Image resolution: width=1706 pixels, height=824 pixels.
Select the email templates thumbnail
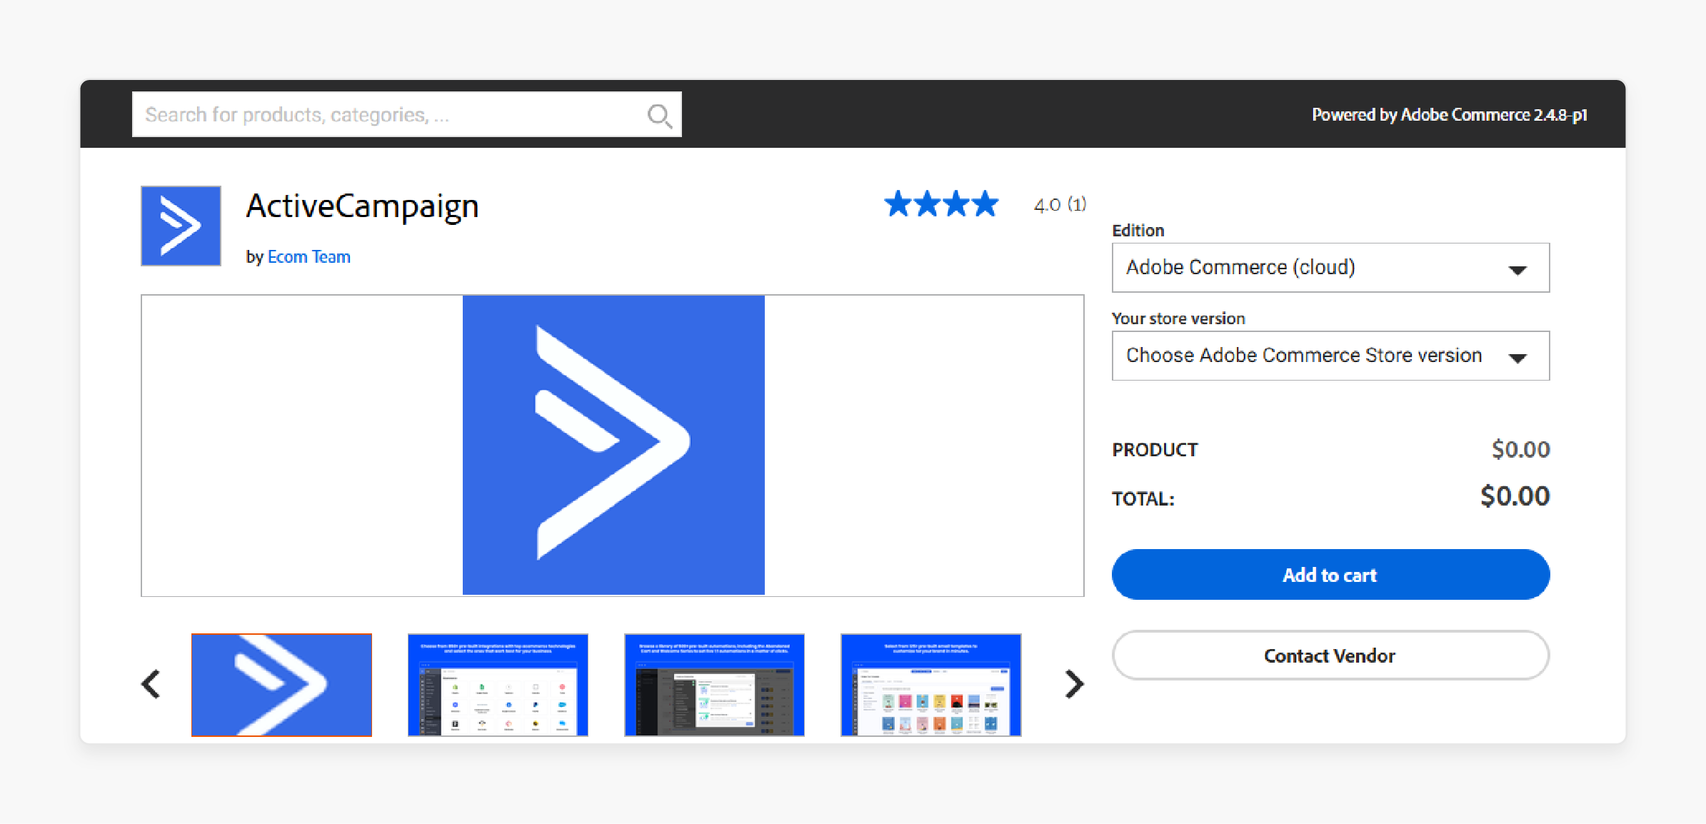pyautogui.click(x=931, y=685)
